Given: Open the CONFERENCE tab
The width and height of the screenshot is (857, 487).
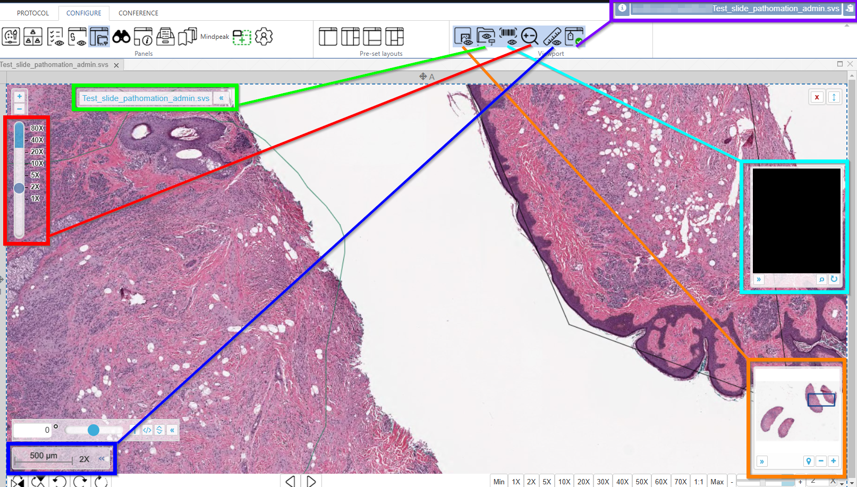Looking at the screenshot, I should (x=138, y=13).
